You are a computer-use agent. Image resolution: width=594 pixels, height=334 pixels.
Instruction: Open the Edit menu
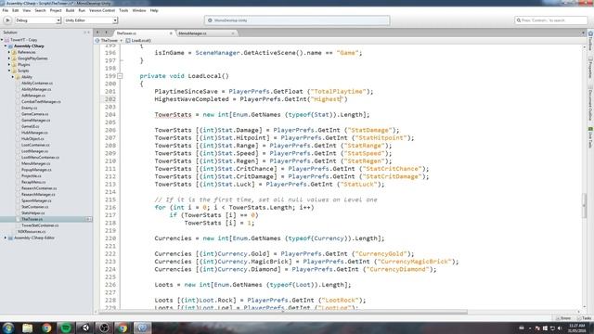point(15,10)
